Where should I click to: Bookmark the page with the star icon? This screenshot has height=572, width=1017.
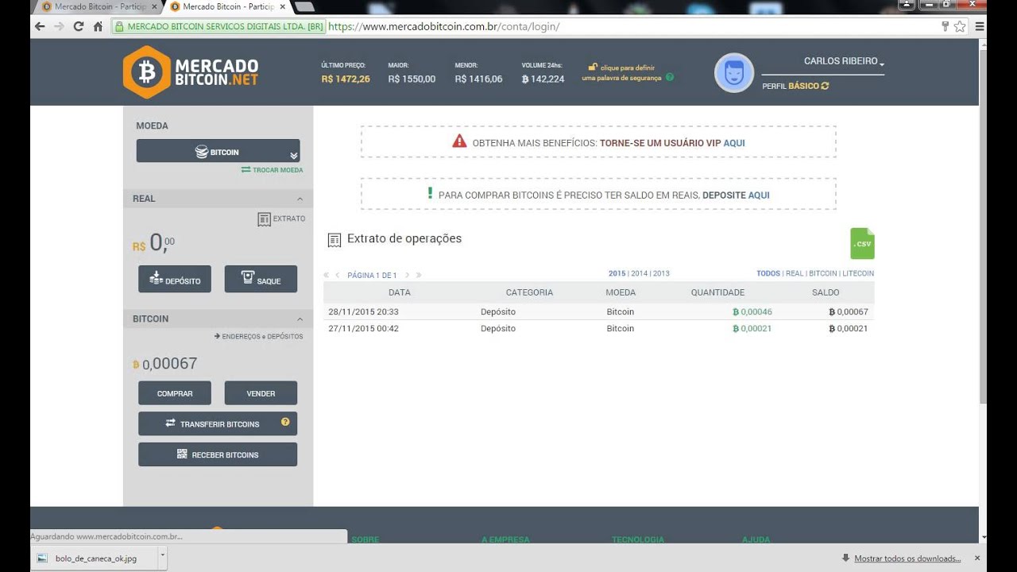(x=960, y=26)
